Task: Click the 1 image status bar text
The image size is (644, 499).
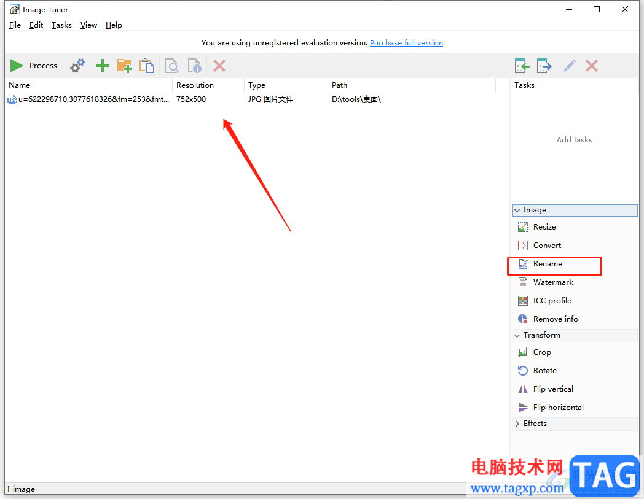Action: (x=20, y=489)
